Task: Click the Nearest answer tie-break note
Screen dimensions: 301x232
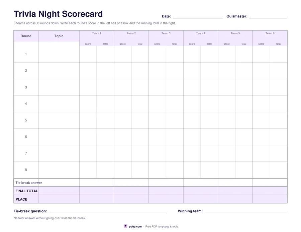Action: [x=50, y=218]
